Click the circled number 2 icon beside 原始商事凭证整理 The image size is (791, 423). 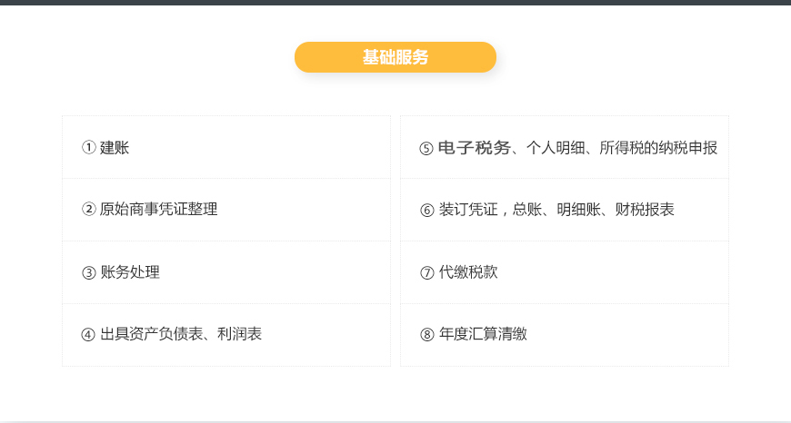click(89, 209)
